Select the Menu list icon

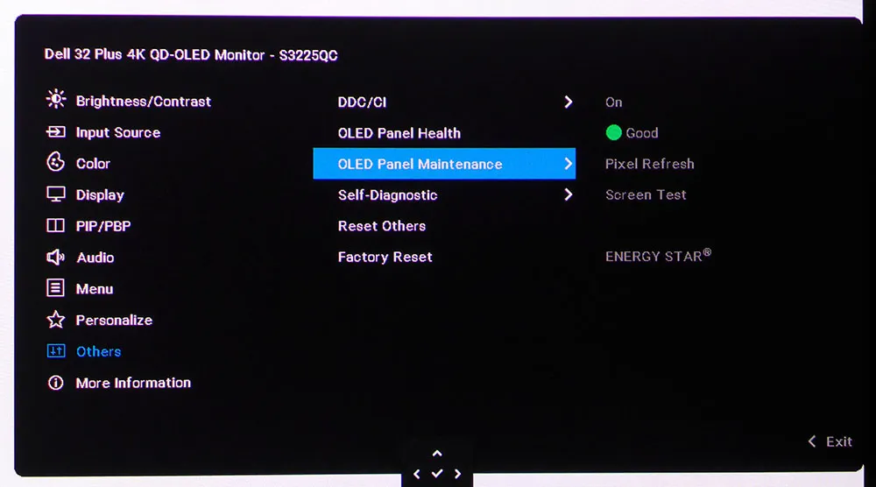pyautogui.click(x=55, y=288)
